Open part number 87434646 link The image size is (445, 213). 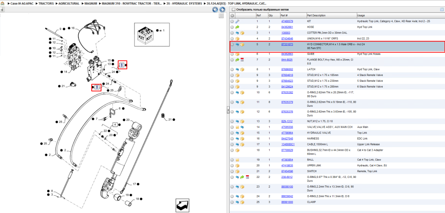(287, 39)
